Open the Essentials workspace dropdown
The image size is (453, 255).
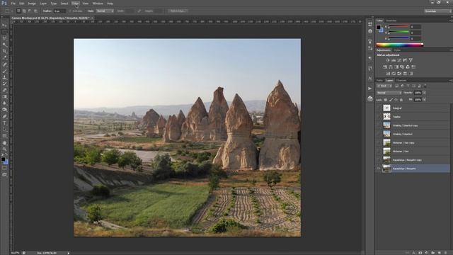[x=437, y=11]
